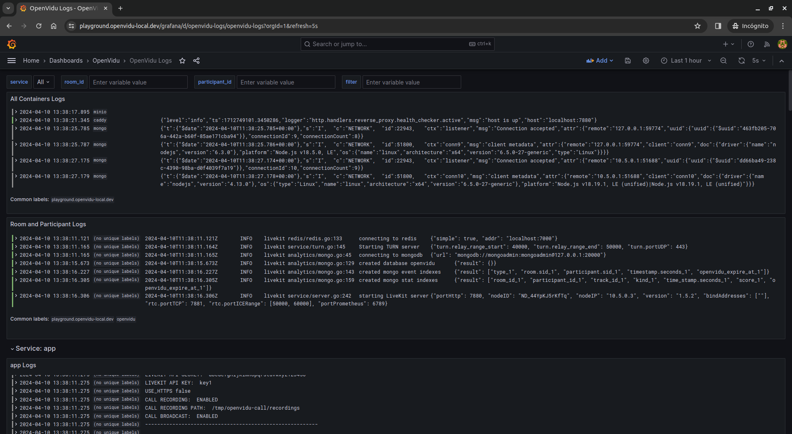The image size is (792, 434).
Task: Toggle the sidebar hamburger menu
Action: point(12,61)
